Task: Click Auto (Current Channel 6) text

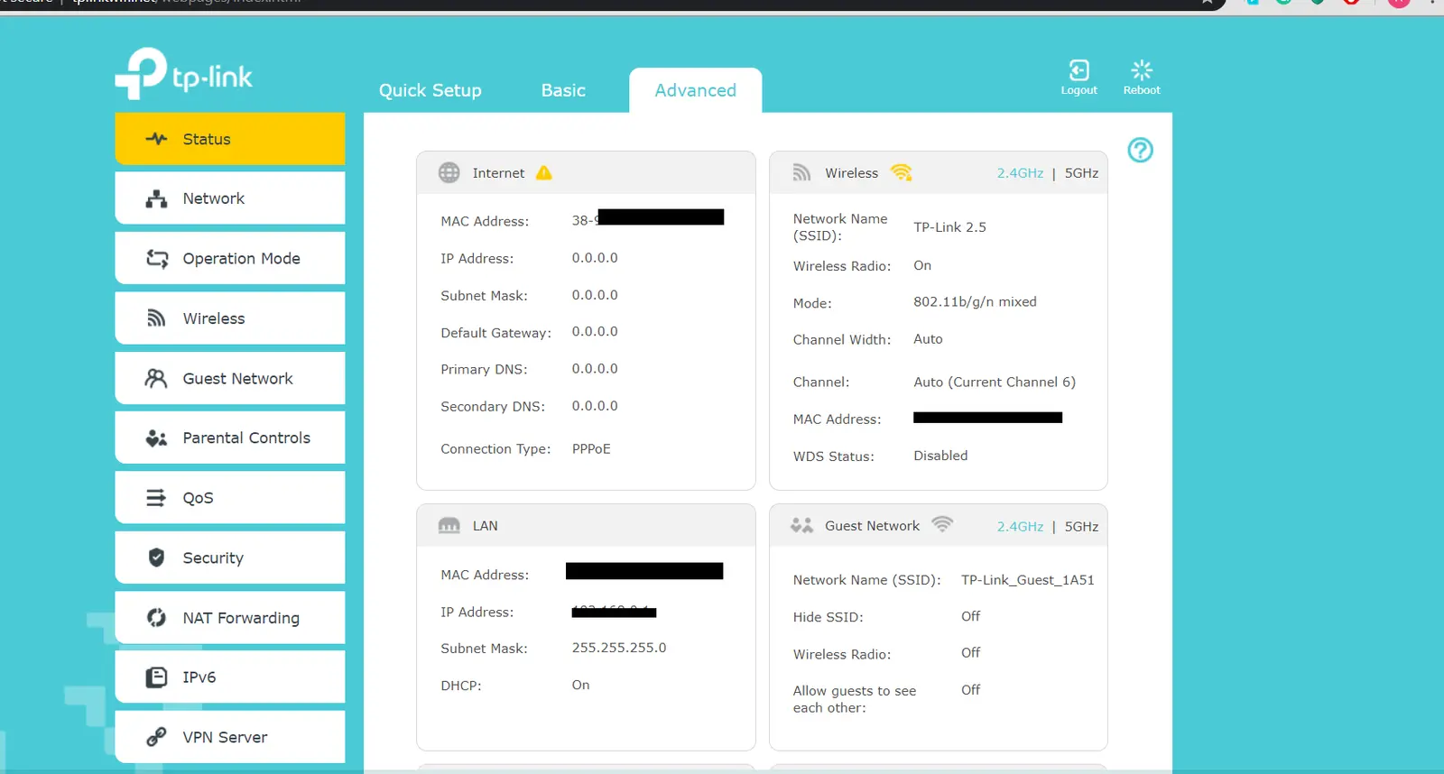Action: coord(995,382)
